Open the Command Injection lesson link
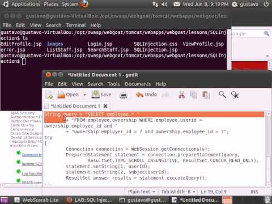This screenshot has width=272, height=204. pos(32,155)
